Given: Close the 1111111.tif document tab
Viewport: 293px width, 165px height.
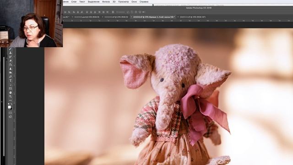Looking at the screenshot, I should (x=103, y=17).
